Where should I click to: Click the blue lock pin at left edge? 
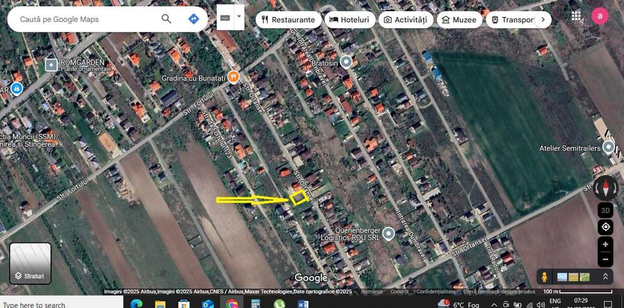tap(16, 89)
